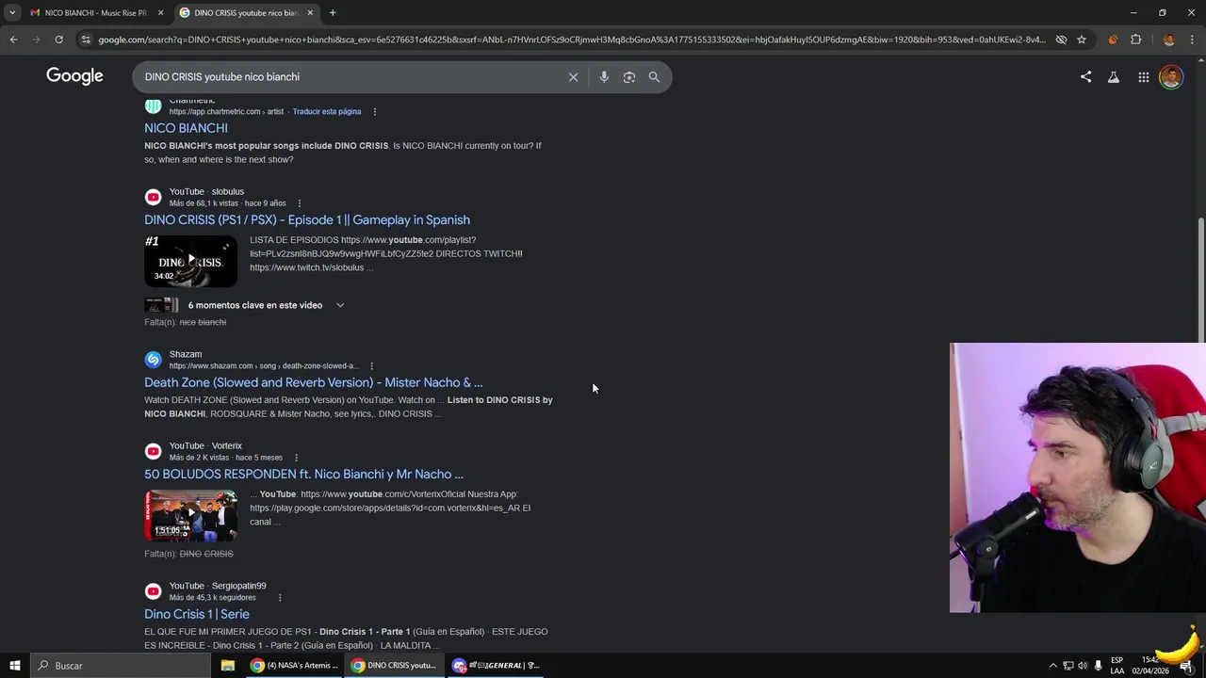Open Google account avatar

[x=1171, y=77]
